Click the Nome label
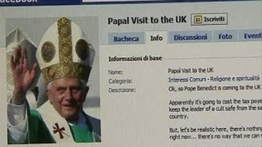Image resolution: width=262 pixels, height=147 pixels. pos(115,72)
